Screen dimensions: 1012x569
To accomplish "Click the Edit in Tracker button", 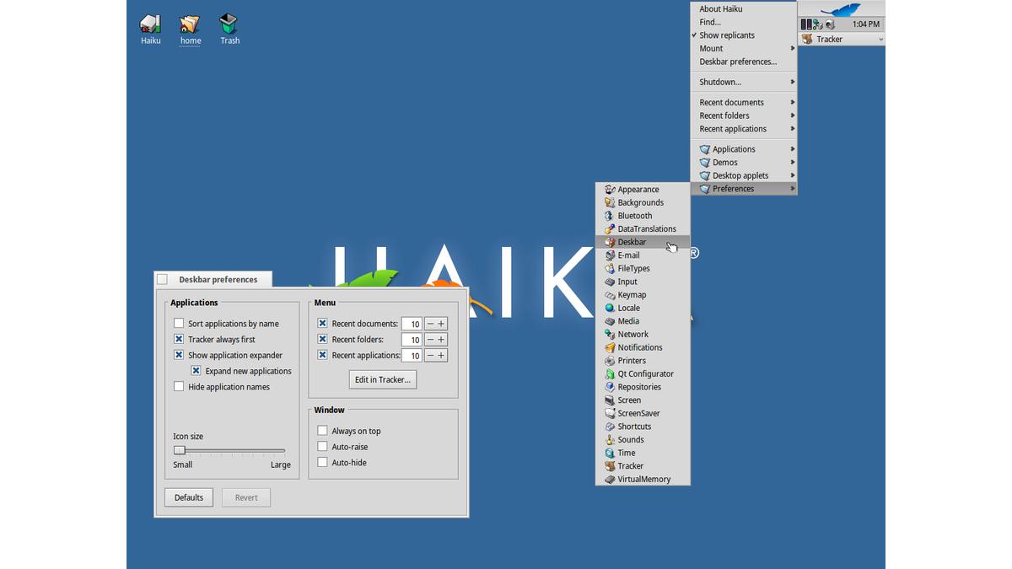I will click(382, 379).
